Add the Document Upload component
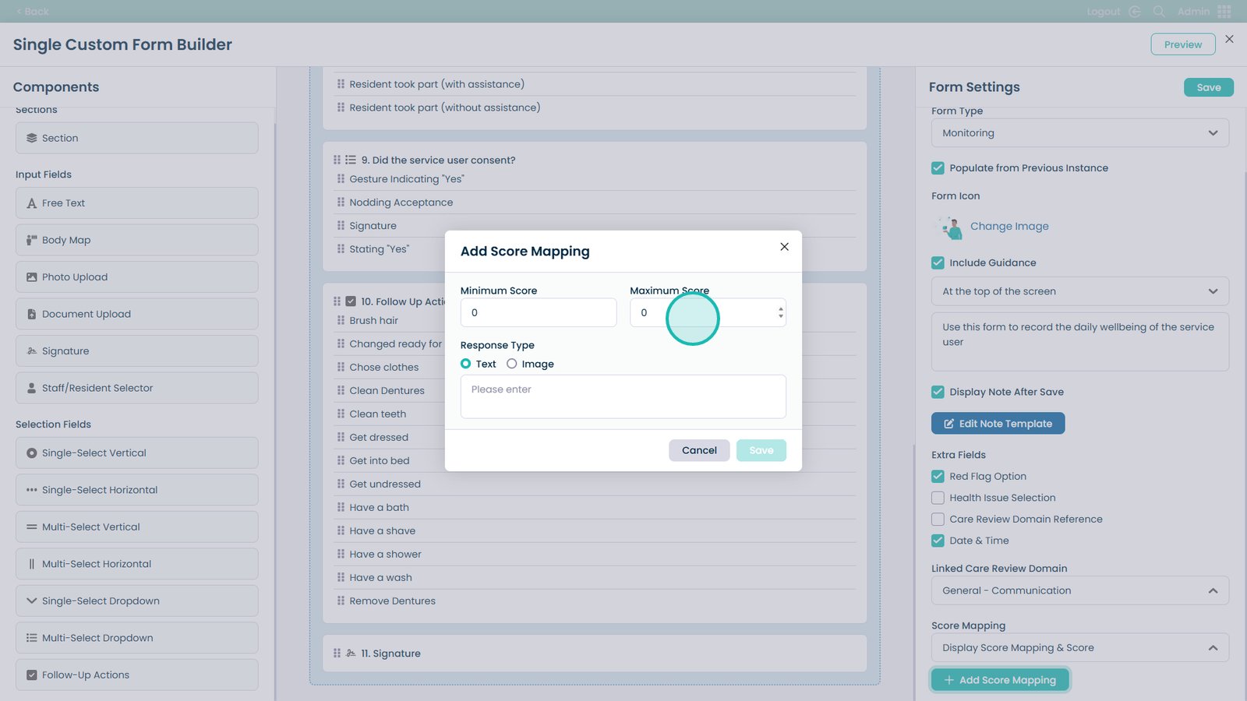1247x701 pixels. coord(136,314)
